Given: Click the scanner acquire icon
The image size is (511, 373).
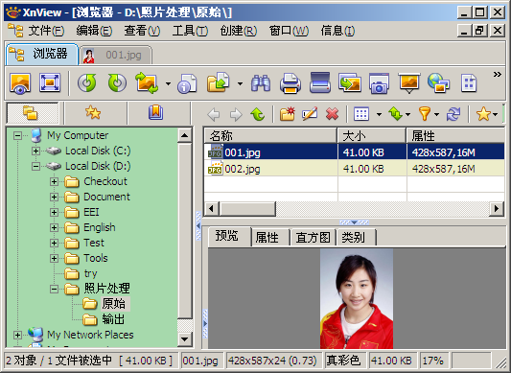Looking at the screenshot, I should click(319, 82).
